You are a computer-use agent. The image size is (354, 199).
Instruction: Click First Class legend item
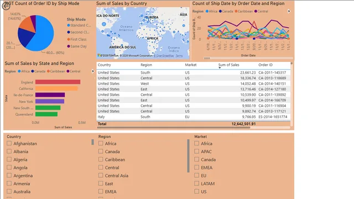point(77,39)
